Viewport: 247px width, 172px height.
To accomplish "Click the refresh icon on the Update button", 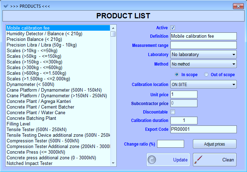I will click(152, 160).
